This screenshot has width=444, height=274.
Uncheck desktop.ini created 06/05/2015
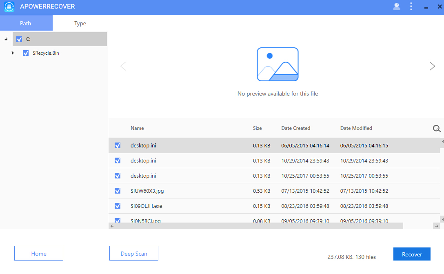[x=118, y=145]
